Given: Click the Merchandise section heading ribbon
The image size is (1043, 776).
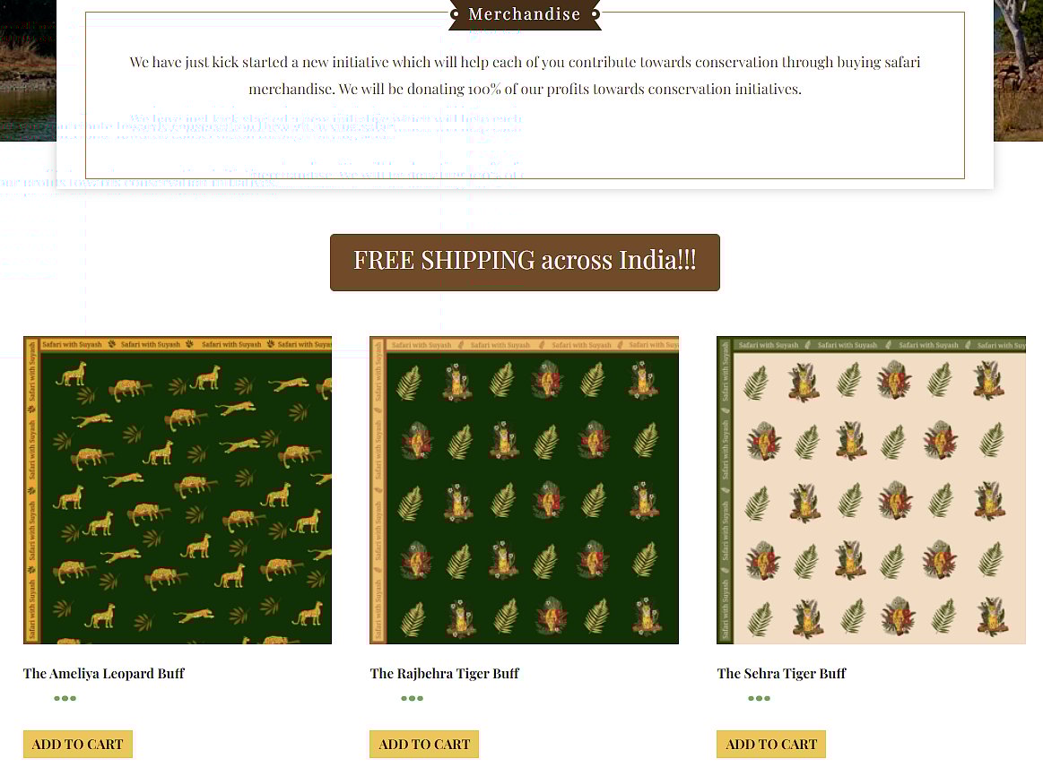Looking at the screenshot, I should click(525, 14).
